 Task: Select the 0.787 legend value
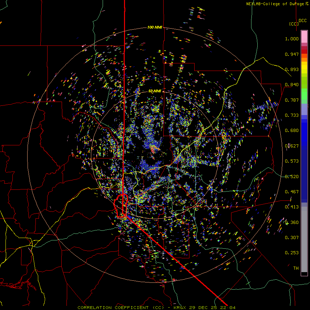pyautogui.click(x=292, y=100)
